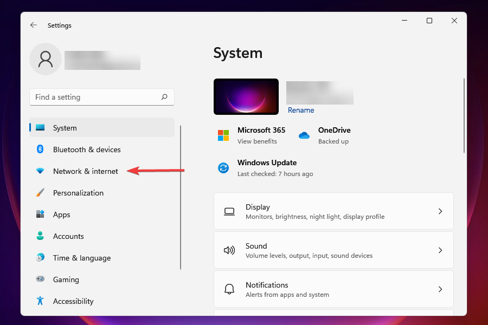Image resolution: width=488 pixels, height=325 pixels.
Task: Click the Sound speaker icon
Action: click(229, 250)
